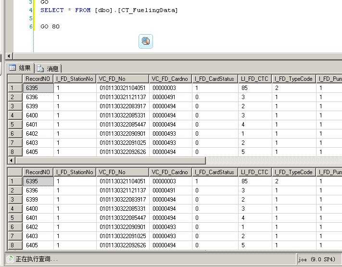Click SELECT statement on line 4
The image size is (342, 267).
pyautogui.click(x=109, y=10)
